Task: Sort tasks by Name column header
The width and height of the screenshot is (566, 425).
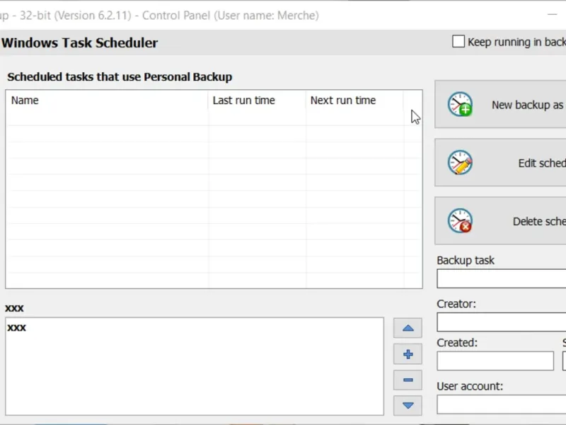Action: [x=106, y=101]
